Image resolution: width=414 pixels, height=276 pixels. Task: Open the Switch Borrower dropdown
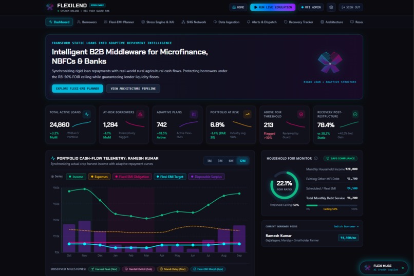pos(346,226)
